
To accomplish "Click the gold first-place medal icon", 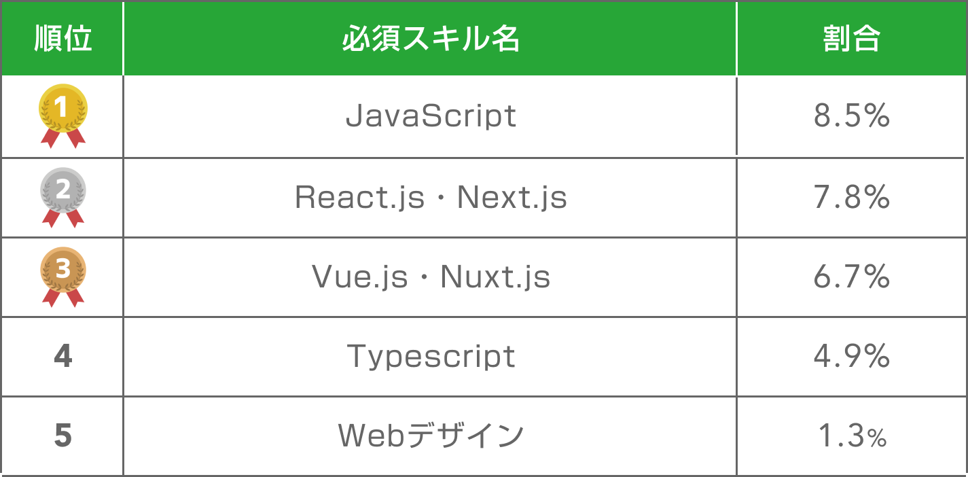I will coord(62,108).
